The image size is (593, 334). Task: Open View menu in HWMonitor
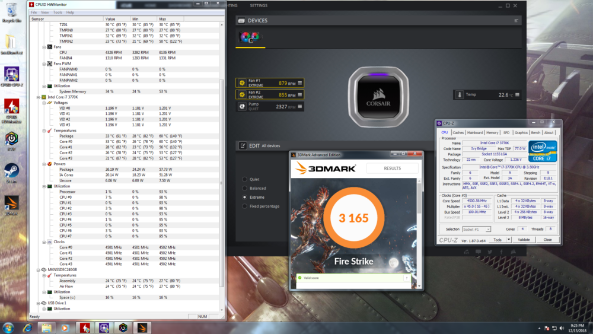point(44,12)
